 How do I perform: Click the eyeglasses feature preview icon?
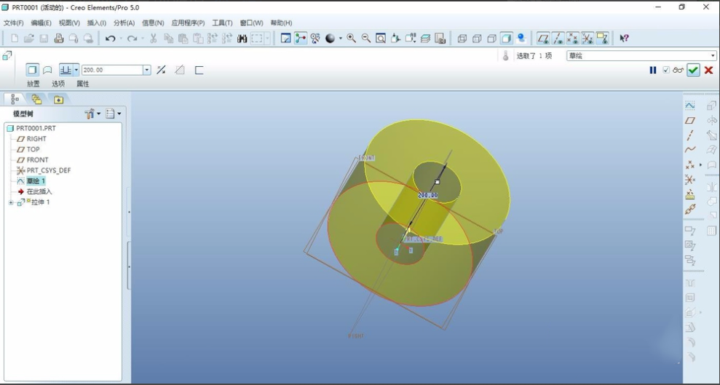[679, 70]
